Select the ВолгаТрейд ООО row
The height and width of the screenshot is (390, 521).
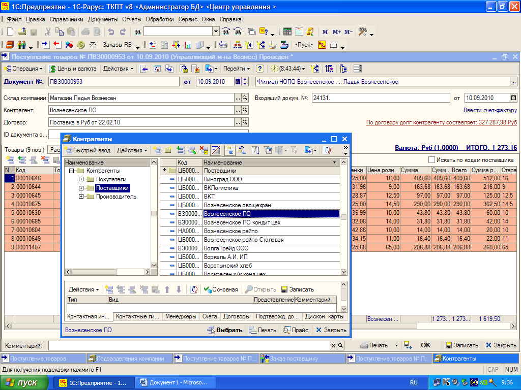(x=250, y=248)
